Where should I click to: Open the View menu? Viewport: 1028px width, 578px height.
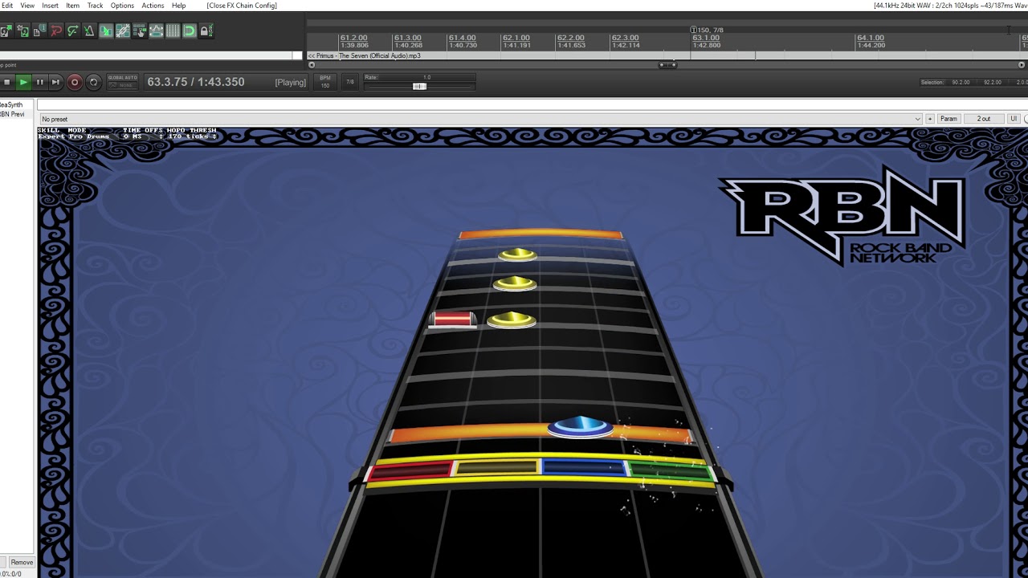27,6
